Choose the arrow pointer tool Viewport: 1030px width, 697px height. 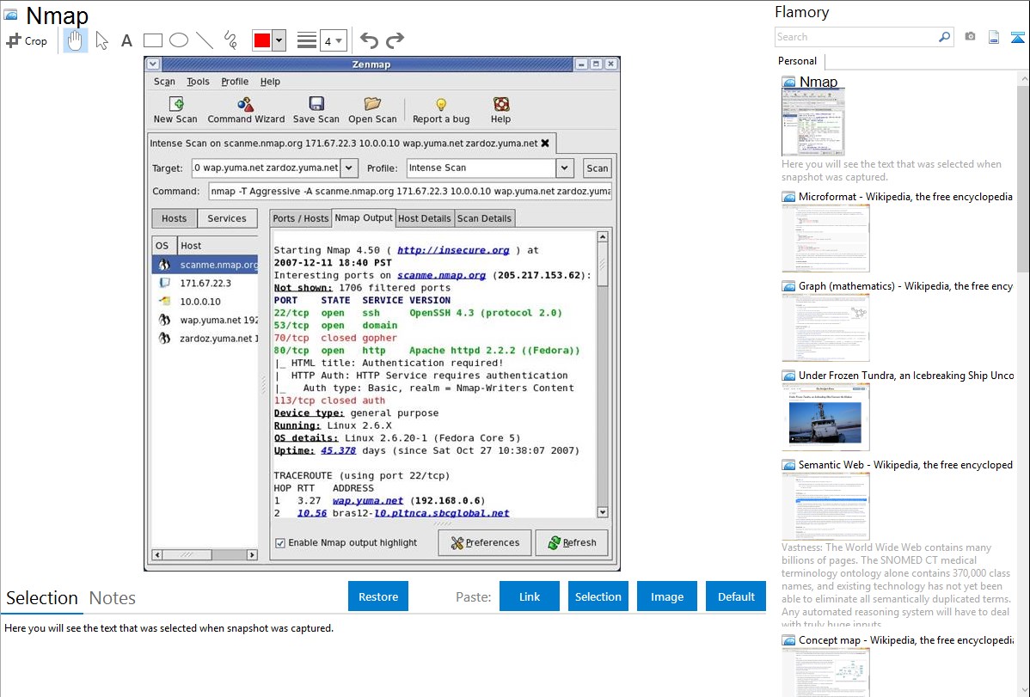pyautogui.click(x=101, y=40)
